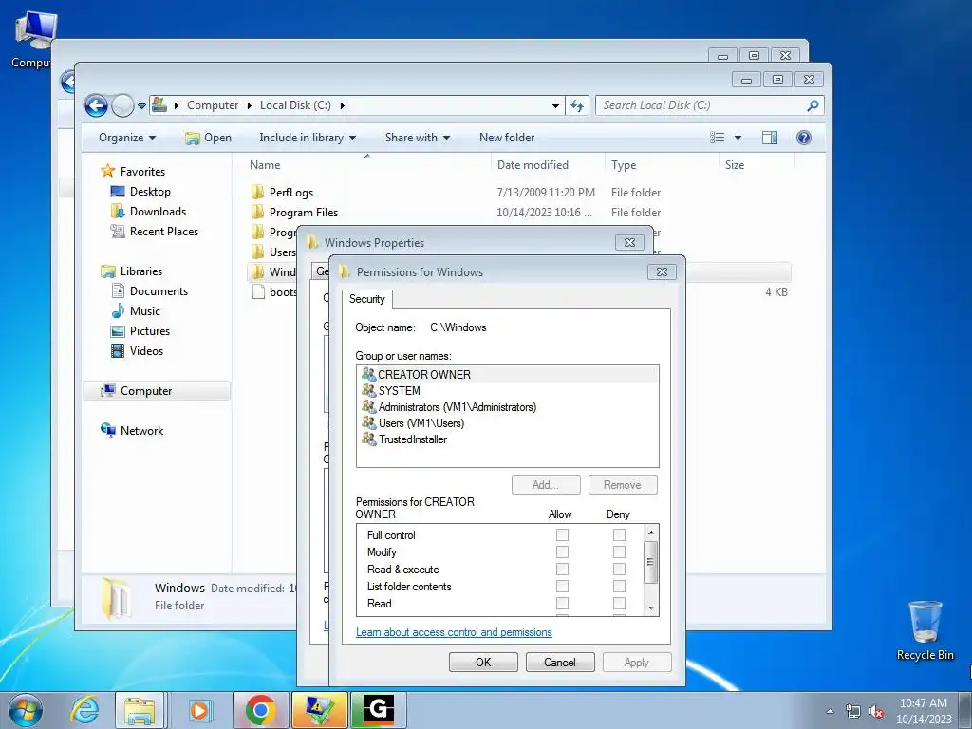Check Deny for Full control
The image size is (972, 729).
pos(619,534)
